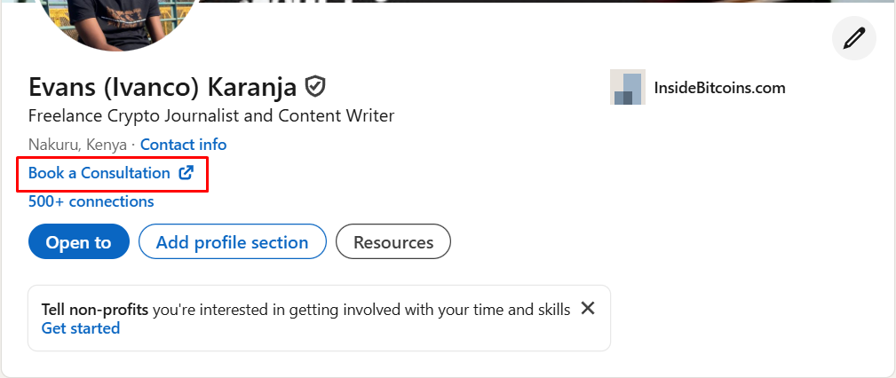Dismiss the non-profits suggestion with X
The height and width of the screenshot is (378, 896).
588,308
